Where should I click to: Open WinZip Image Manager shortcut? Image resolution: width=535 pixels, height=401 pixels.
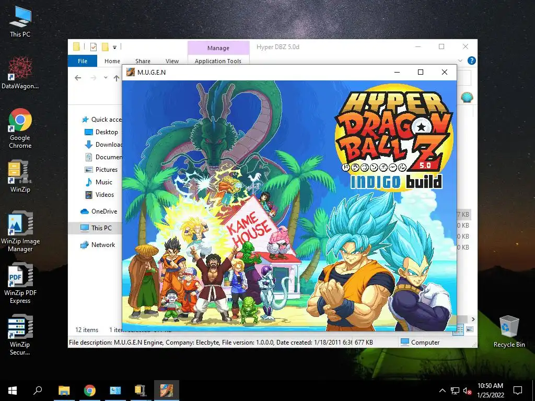pyautogui.click(x=20, y=232)
